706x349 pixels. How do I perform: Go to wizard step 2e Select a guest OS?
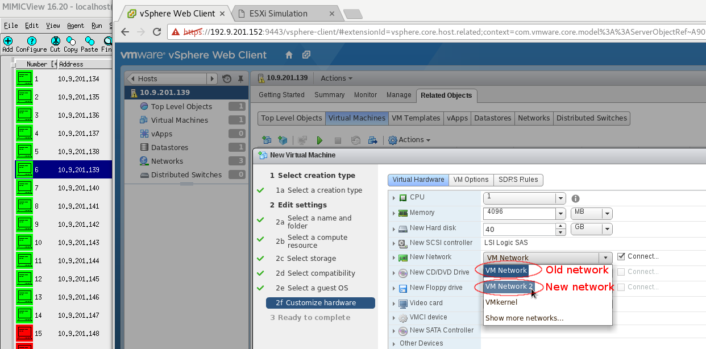[x=312, y=288]
